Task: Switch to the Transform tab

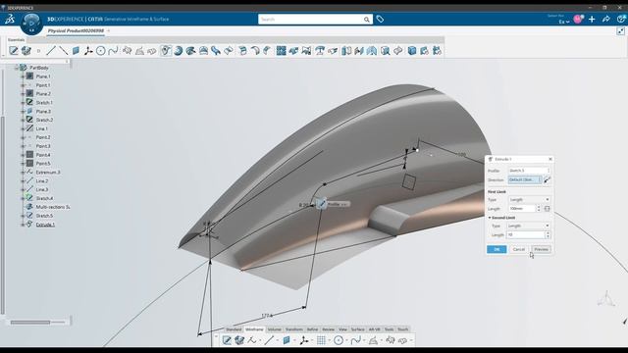Action: (x=294, y=329)
